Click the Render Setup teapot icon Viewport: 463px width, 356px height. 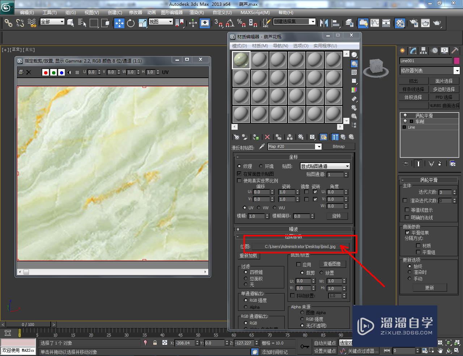click(x=414, y=23)
